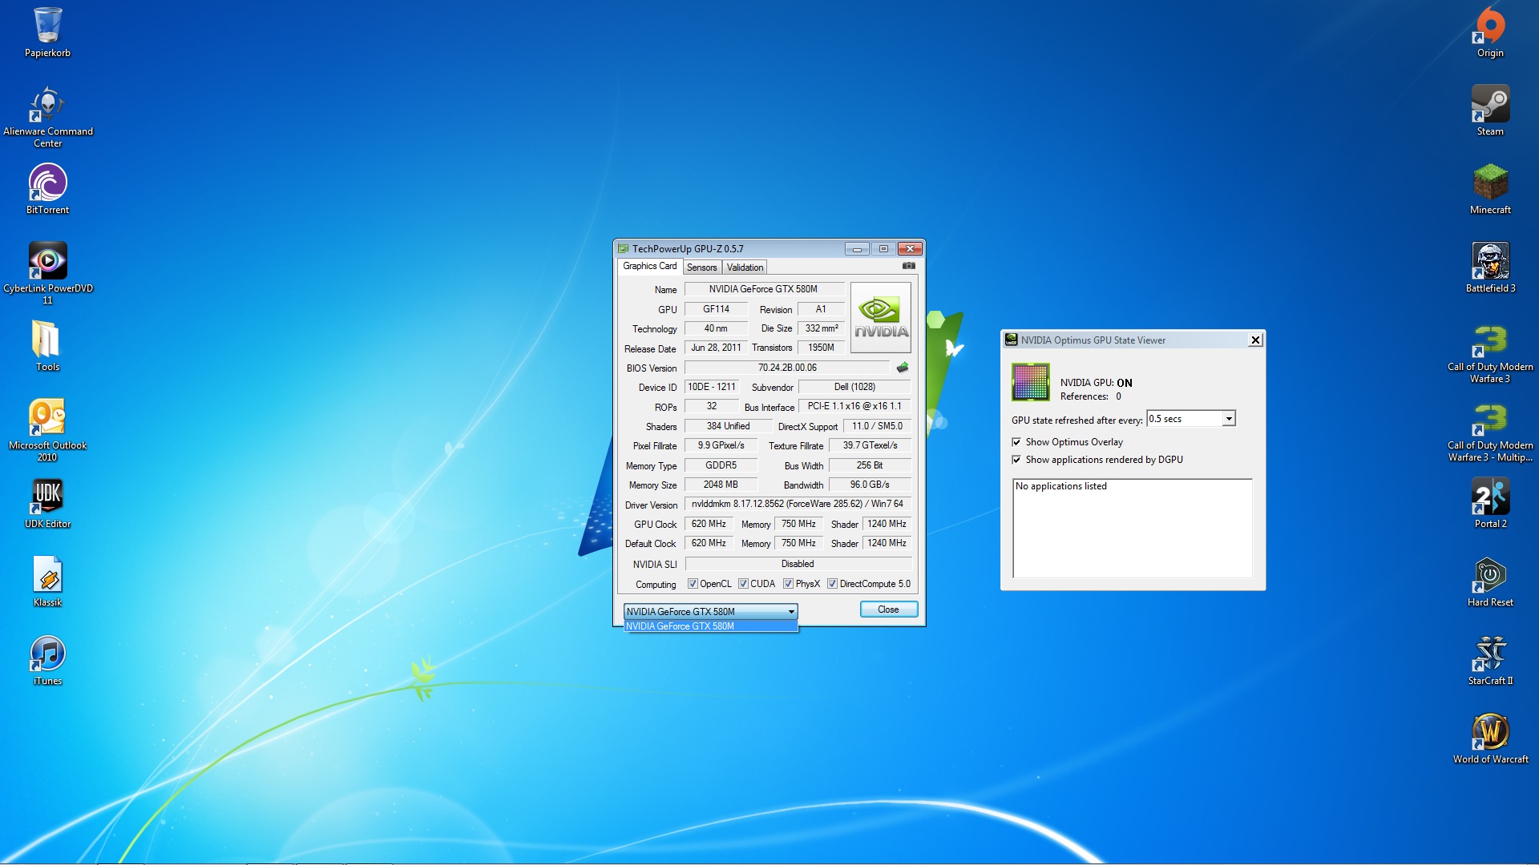Screen dimensions: 1539x865
Task: Click BIOS save chip icon in GPU-Z
Action: click(x=903, y=368)
